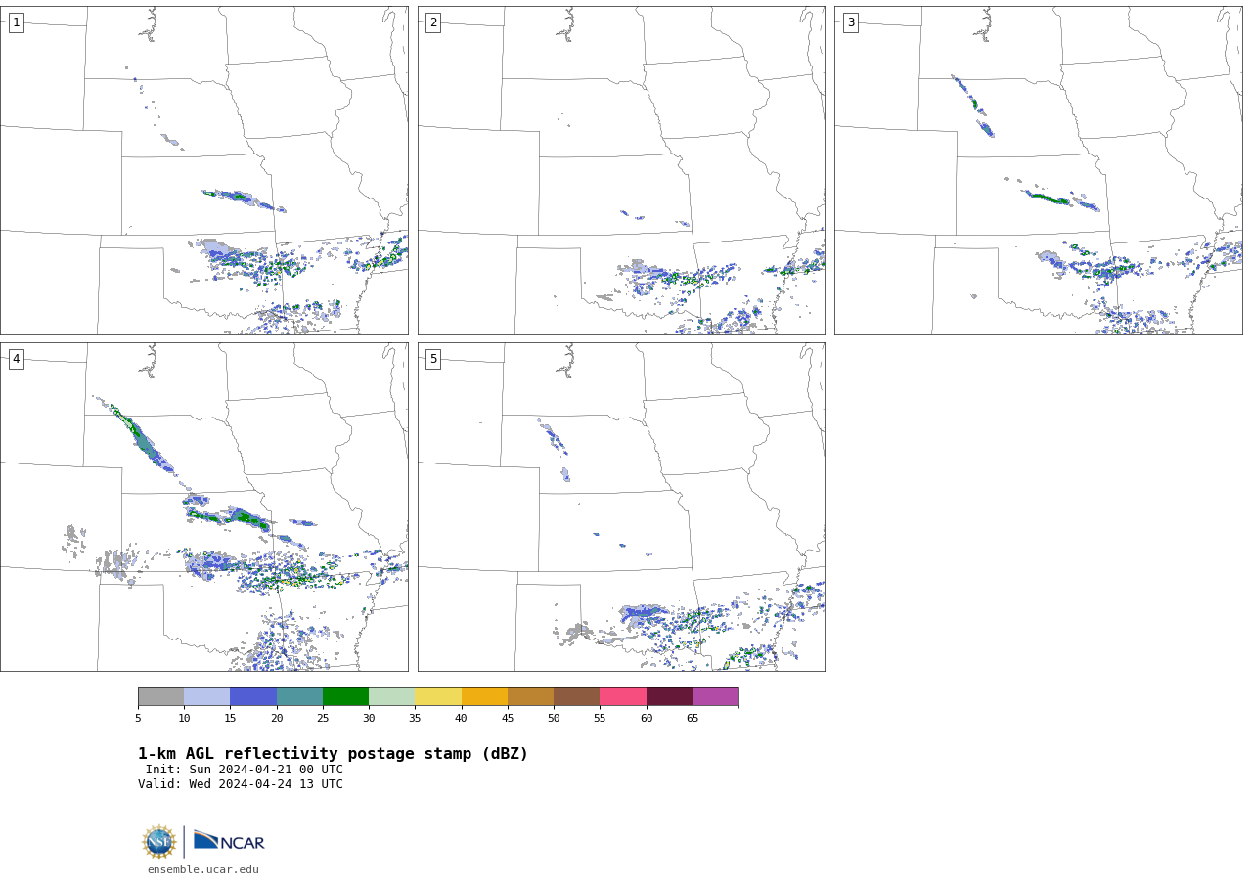The height and width of the screenshot is (881, 1252).
Task: Select the purple 65+ dBZ swatch
Action: pyautogui.click(x=715, y=697)
